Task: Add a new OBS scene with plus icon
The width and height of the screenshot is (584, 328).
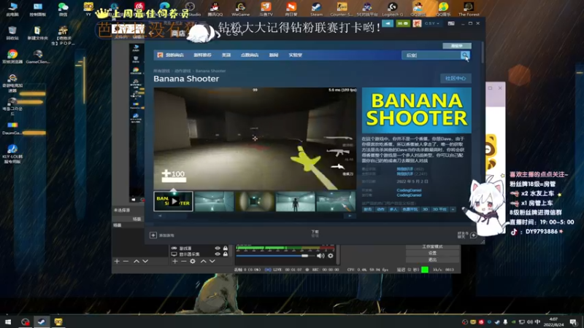Action: coord(117,262)
